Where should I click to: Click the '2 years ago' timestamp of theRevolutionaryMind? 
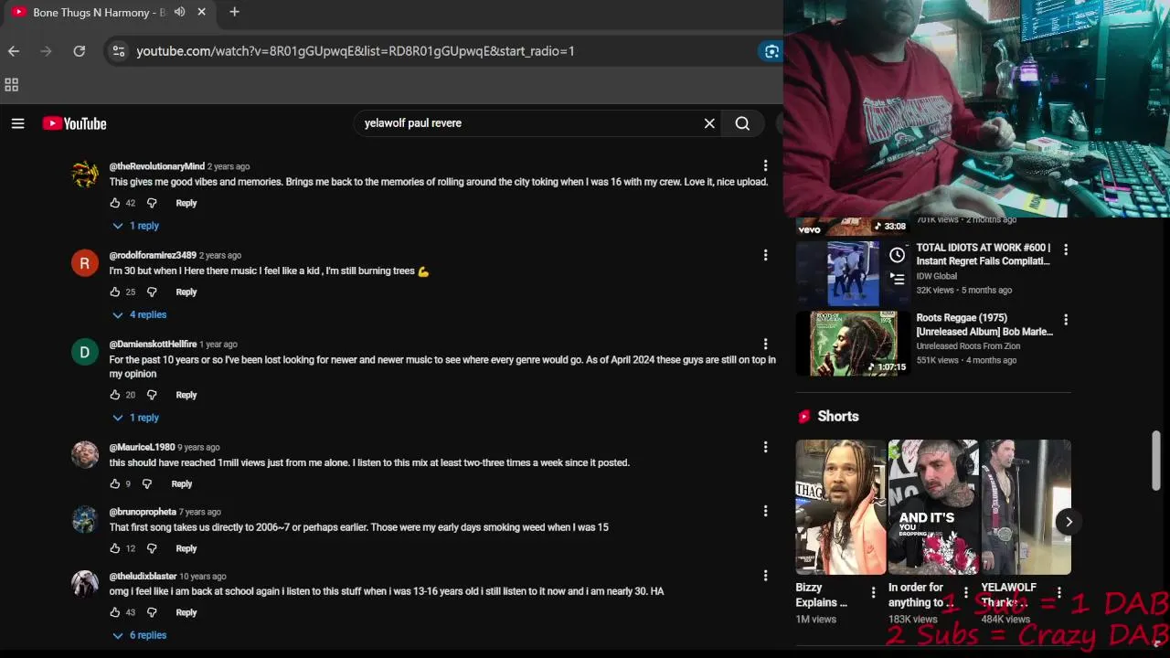tap(229, 166)
